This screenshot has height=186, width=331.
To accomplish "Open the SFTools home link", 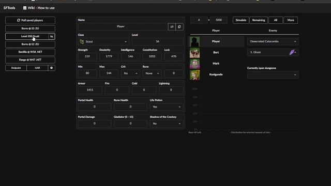I will point(9,8).
